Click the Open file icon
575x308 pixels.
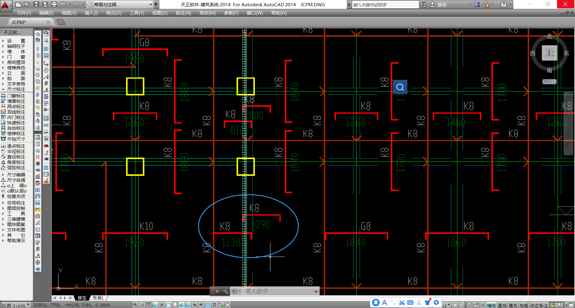tap(27, 4)
